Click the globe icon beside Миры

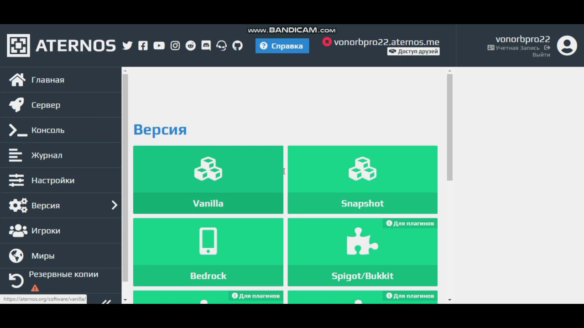coord(16,256)
